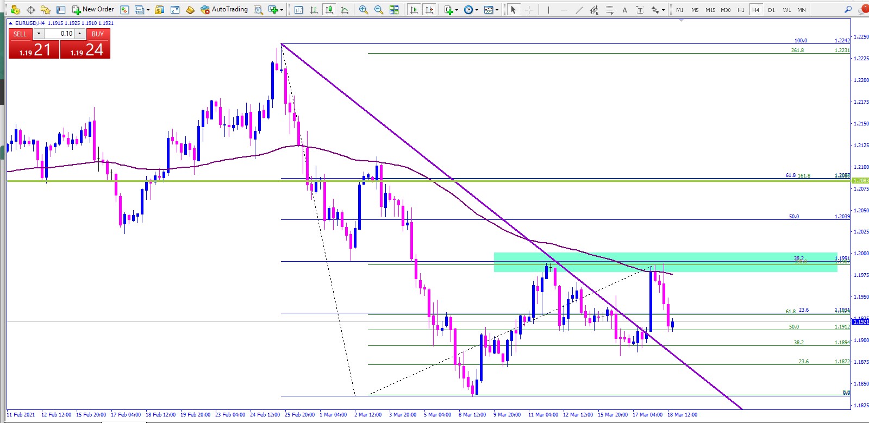The width and height of the screenshot is (869, 423).
Task: Select the Fibonacci retracement tool
Action: tap(609, 9)
